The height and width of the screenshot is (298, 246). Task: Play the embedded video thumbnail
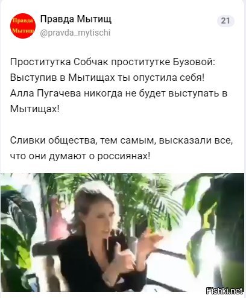pyautogui.click(x=122, y=232)
